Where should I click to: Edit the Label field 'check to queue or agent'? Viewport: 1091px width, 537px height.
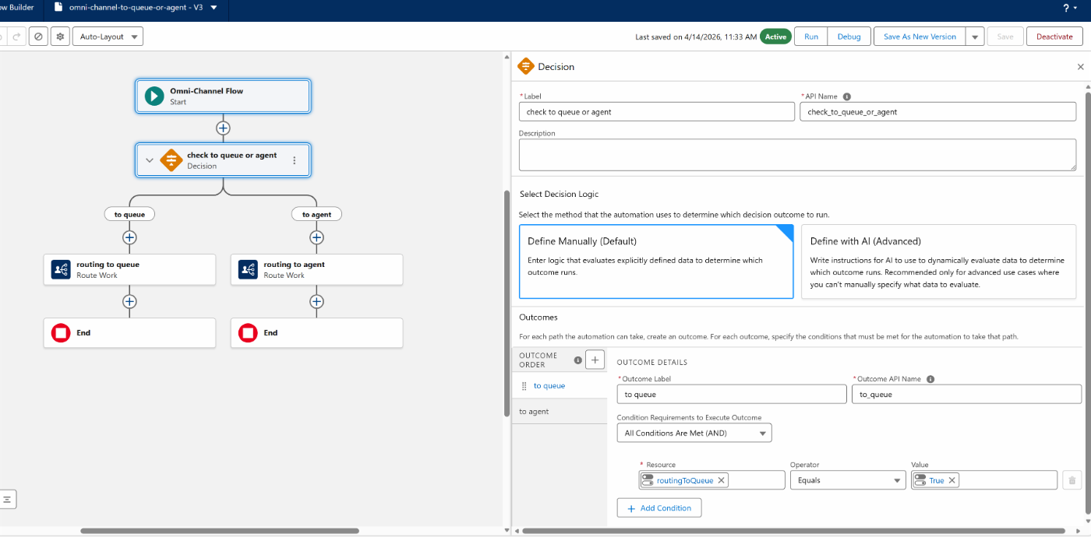coord(657,112)
